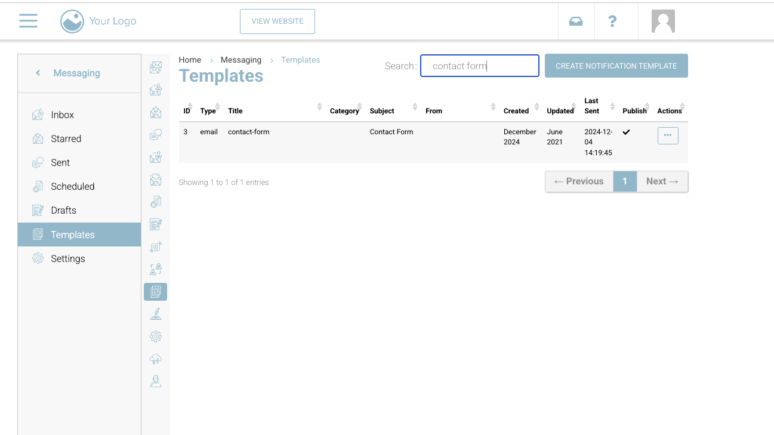The image size is (774, 435).
Task: Click the user avatar profile picture
Action: click(x=663, y=21)
